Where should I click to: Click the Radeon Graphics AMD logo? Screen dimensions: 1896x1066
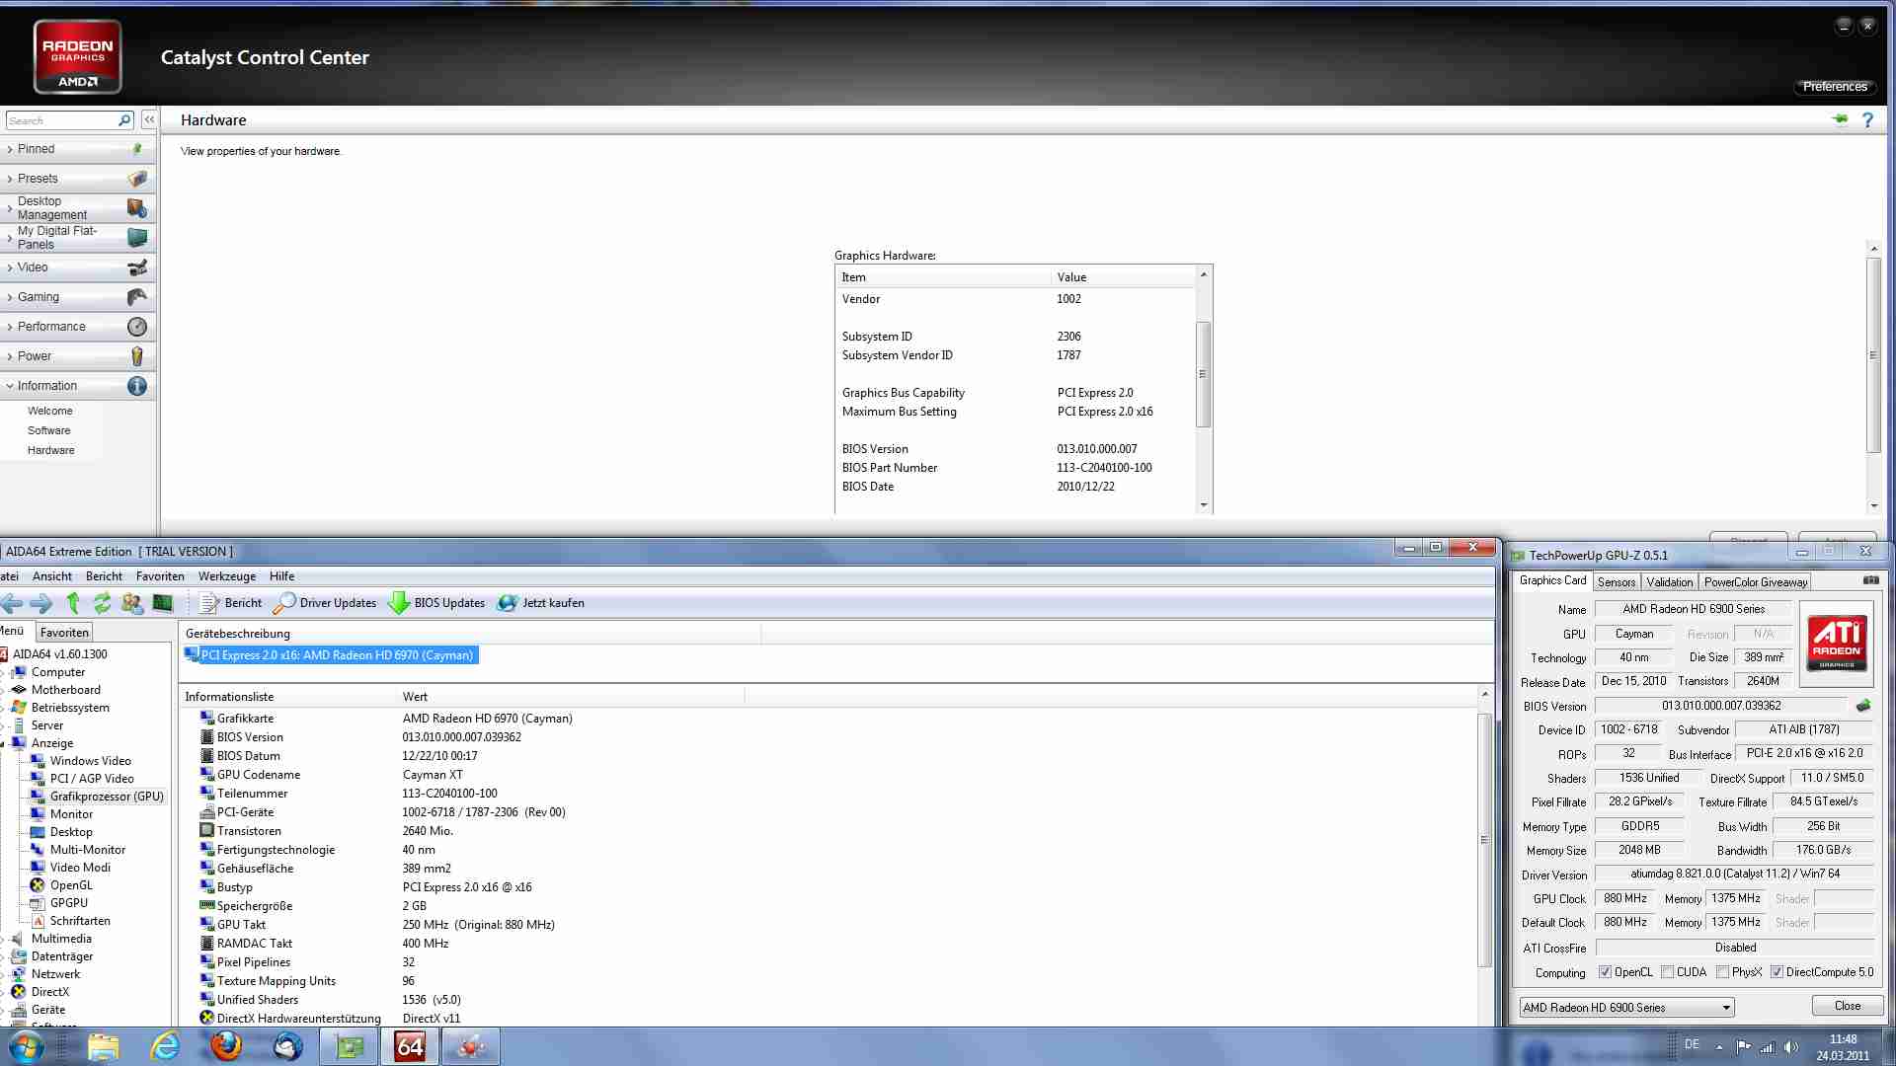click(78, 57)
